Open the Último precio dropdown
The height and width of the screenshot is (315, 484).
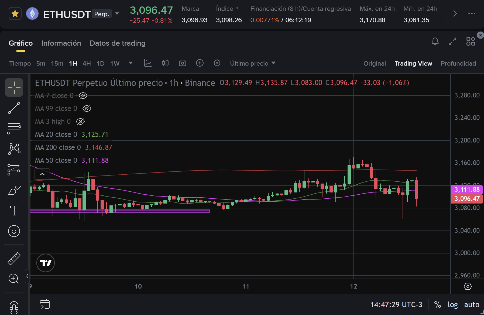[253, 63]
